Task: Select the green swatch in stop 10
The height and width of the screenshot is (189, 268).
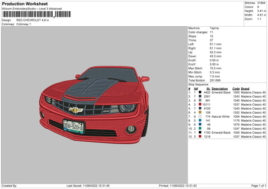Action: point(200,128)
